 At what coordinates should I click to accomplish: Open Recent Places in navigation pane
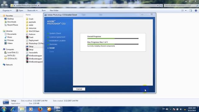pyautogui.click(x=12, y=25)
